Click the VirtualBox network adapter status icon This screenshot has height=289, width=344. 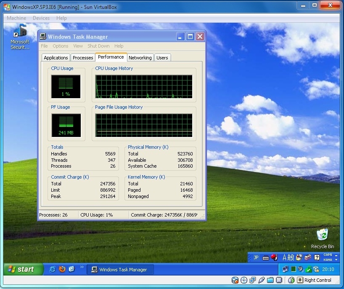click(252, 280)
